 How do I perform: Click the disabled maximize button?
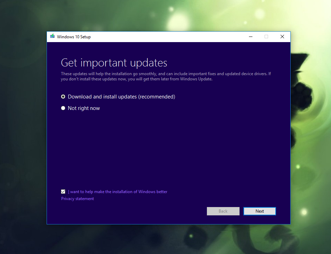point(266,37)
